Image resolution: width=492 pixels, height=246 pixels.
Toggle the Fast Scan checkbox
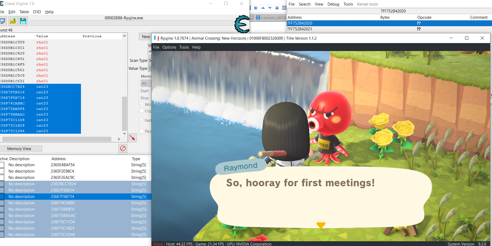(x=142, y=120)
